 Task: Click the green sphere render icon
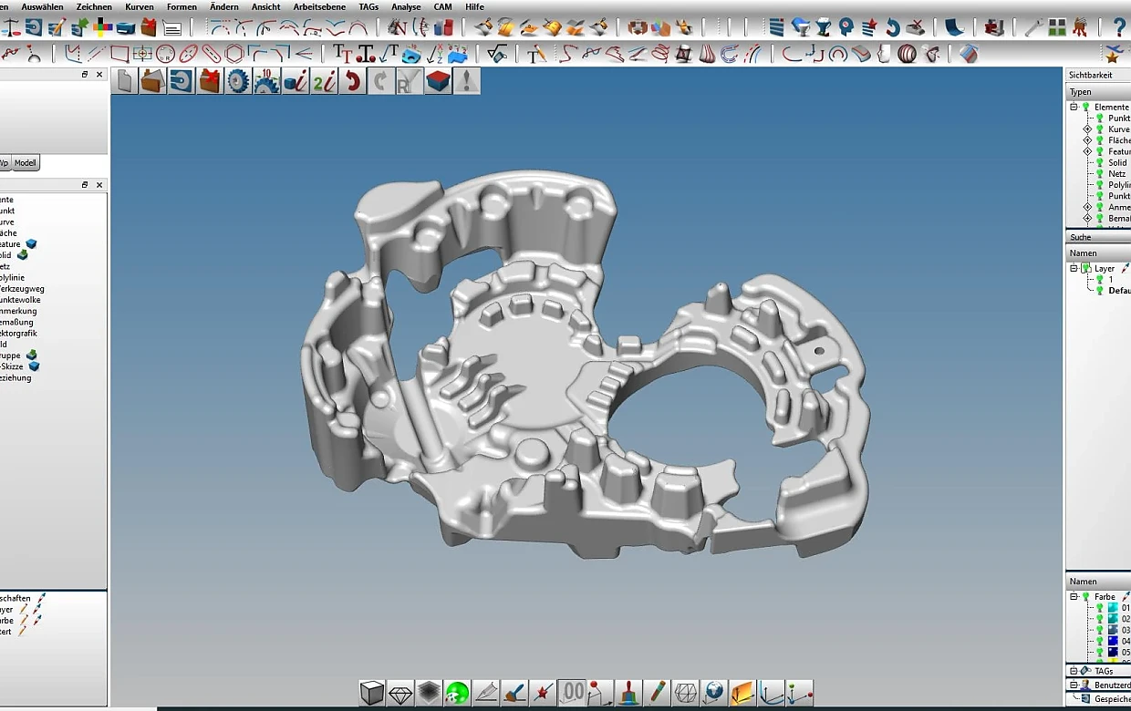click(x=457, y=693)
